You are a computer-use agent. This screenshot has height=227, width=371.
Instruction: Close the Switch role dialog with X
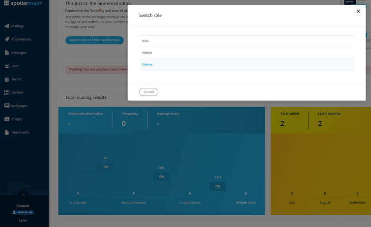(358, 11)
